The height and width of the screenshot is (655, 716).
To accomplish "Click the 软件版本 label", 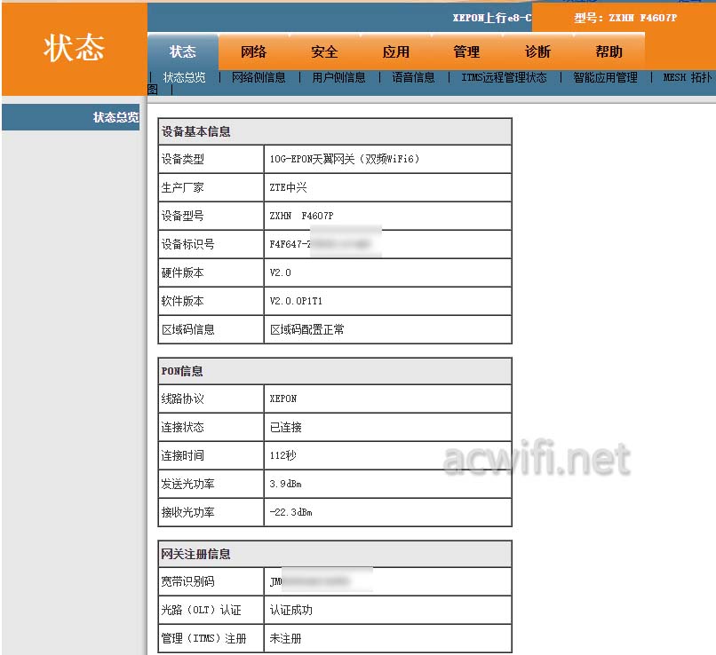I will point(182,301).
